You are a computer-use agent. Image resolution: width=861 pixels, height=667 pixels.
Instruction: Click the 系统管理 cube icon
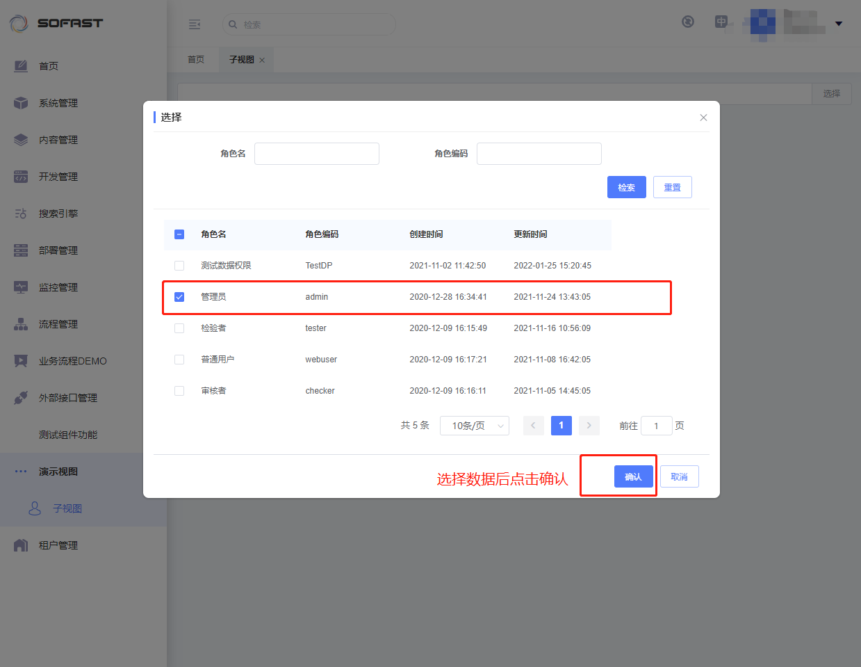(21, 103)
